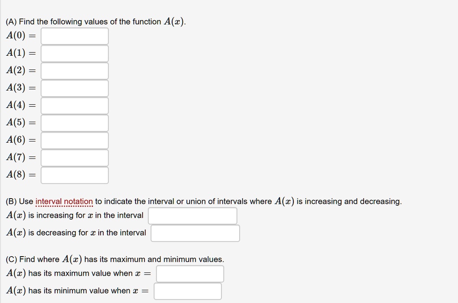Click the decreasing interval answer box
Viewport: 458px width, 303px height.
pyautogui.click(x=195, y=233)
